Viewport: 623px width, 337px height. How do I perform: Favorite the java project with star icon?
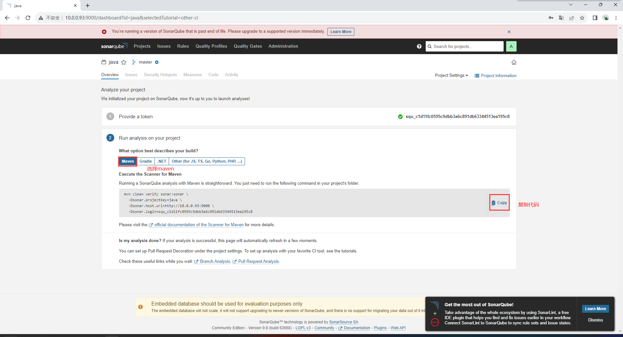(x=124, y=62)
